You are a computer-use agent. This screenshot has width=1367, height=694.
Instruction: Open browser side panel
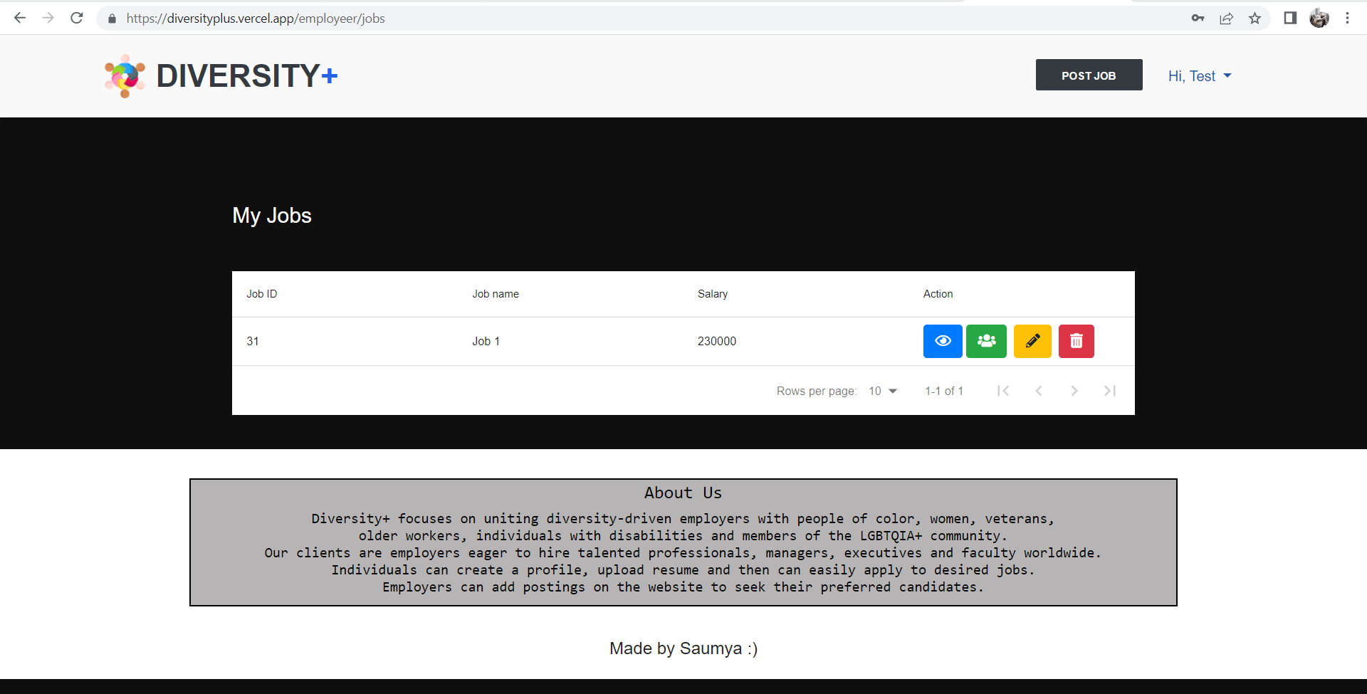(1290, 18)
